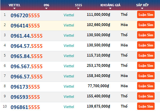The image size is (160, 111).
Task: Click Viettel link in row 5
Action: point(69,56)
